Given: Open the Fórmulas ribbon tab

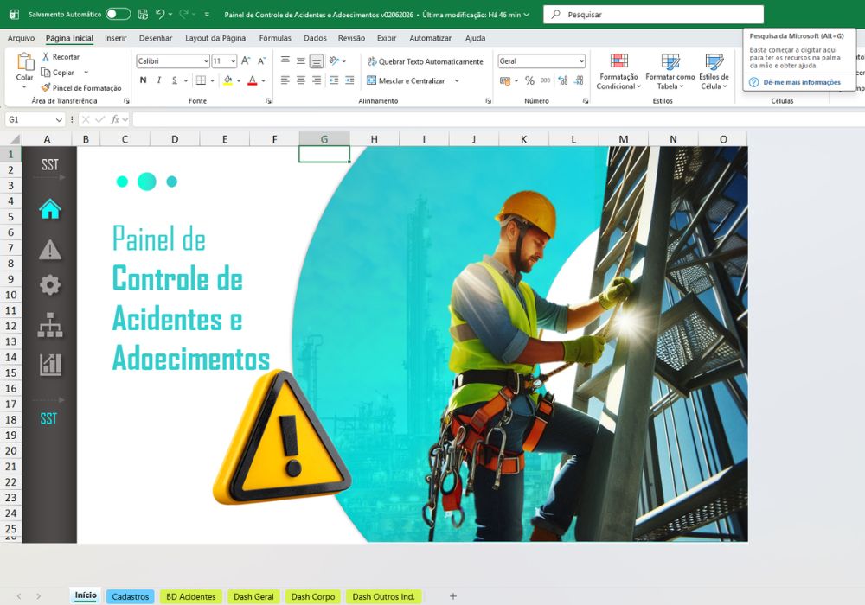Looking at the screenshot, I should (275, 38).
